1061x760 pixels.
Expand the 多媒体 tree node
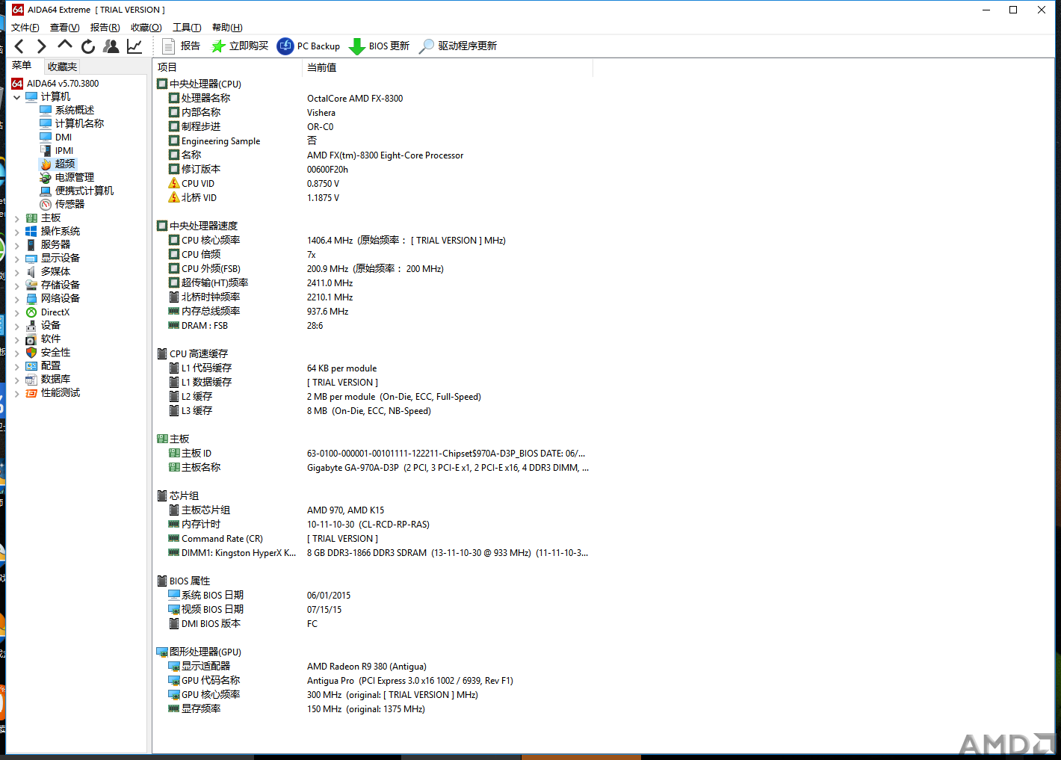click(x=16, y=272)
